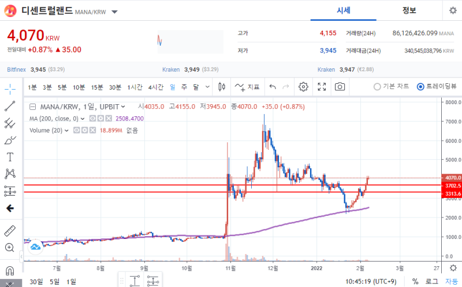The image size is (462, 287).
Task: Enter fullscreen chart mode
Action: pos(322,87)
